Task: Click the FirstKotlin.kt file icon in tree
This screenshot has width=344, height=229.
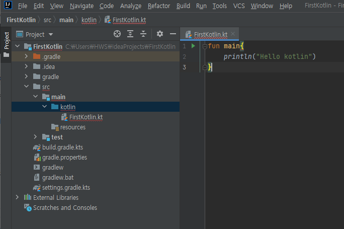Action: [x=64, y=117]
